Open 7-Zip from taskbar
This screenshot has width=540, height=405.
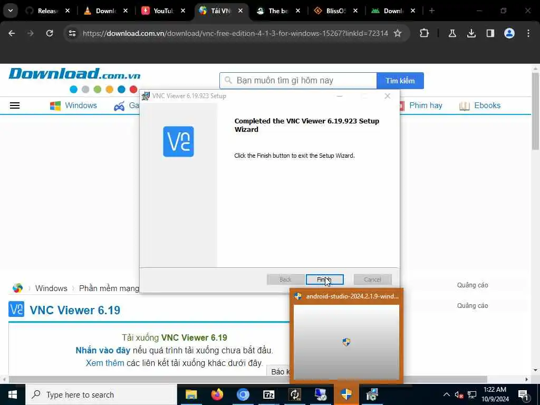pyautogui.click(x=268, y=394)
